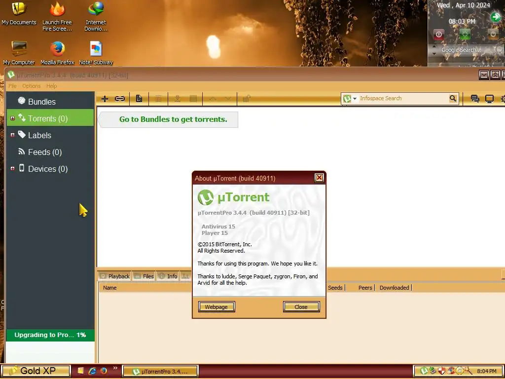
Task: Click the Close button in About dialog
Action: tap(301, 307)
